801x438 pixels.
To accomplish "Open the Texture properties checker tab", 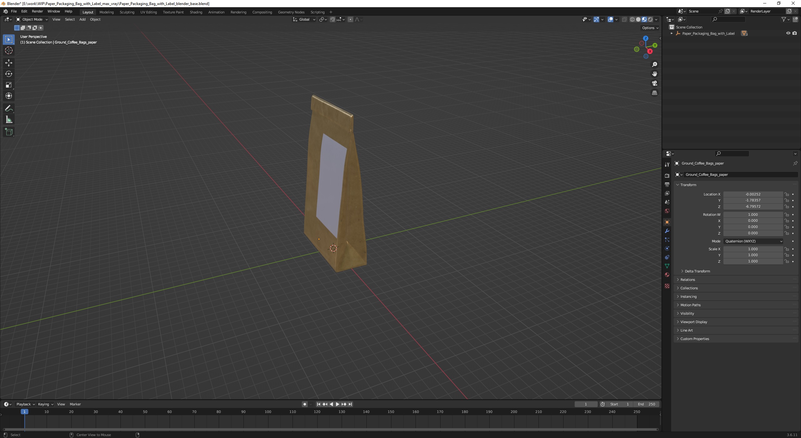I will click(667, 286).
